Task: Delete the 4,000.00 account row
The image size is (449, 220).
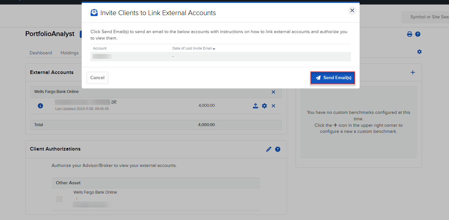Action: coord(273,106)
